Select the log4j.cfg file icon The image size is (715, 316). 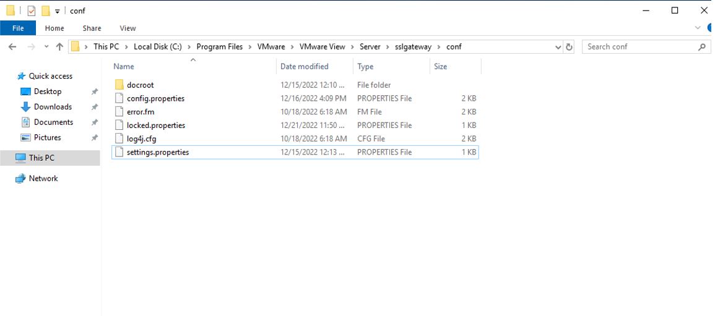click(x=119, y=139)
